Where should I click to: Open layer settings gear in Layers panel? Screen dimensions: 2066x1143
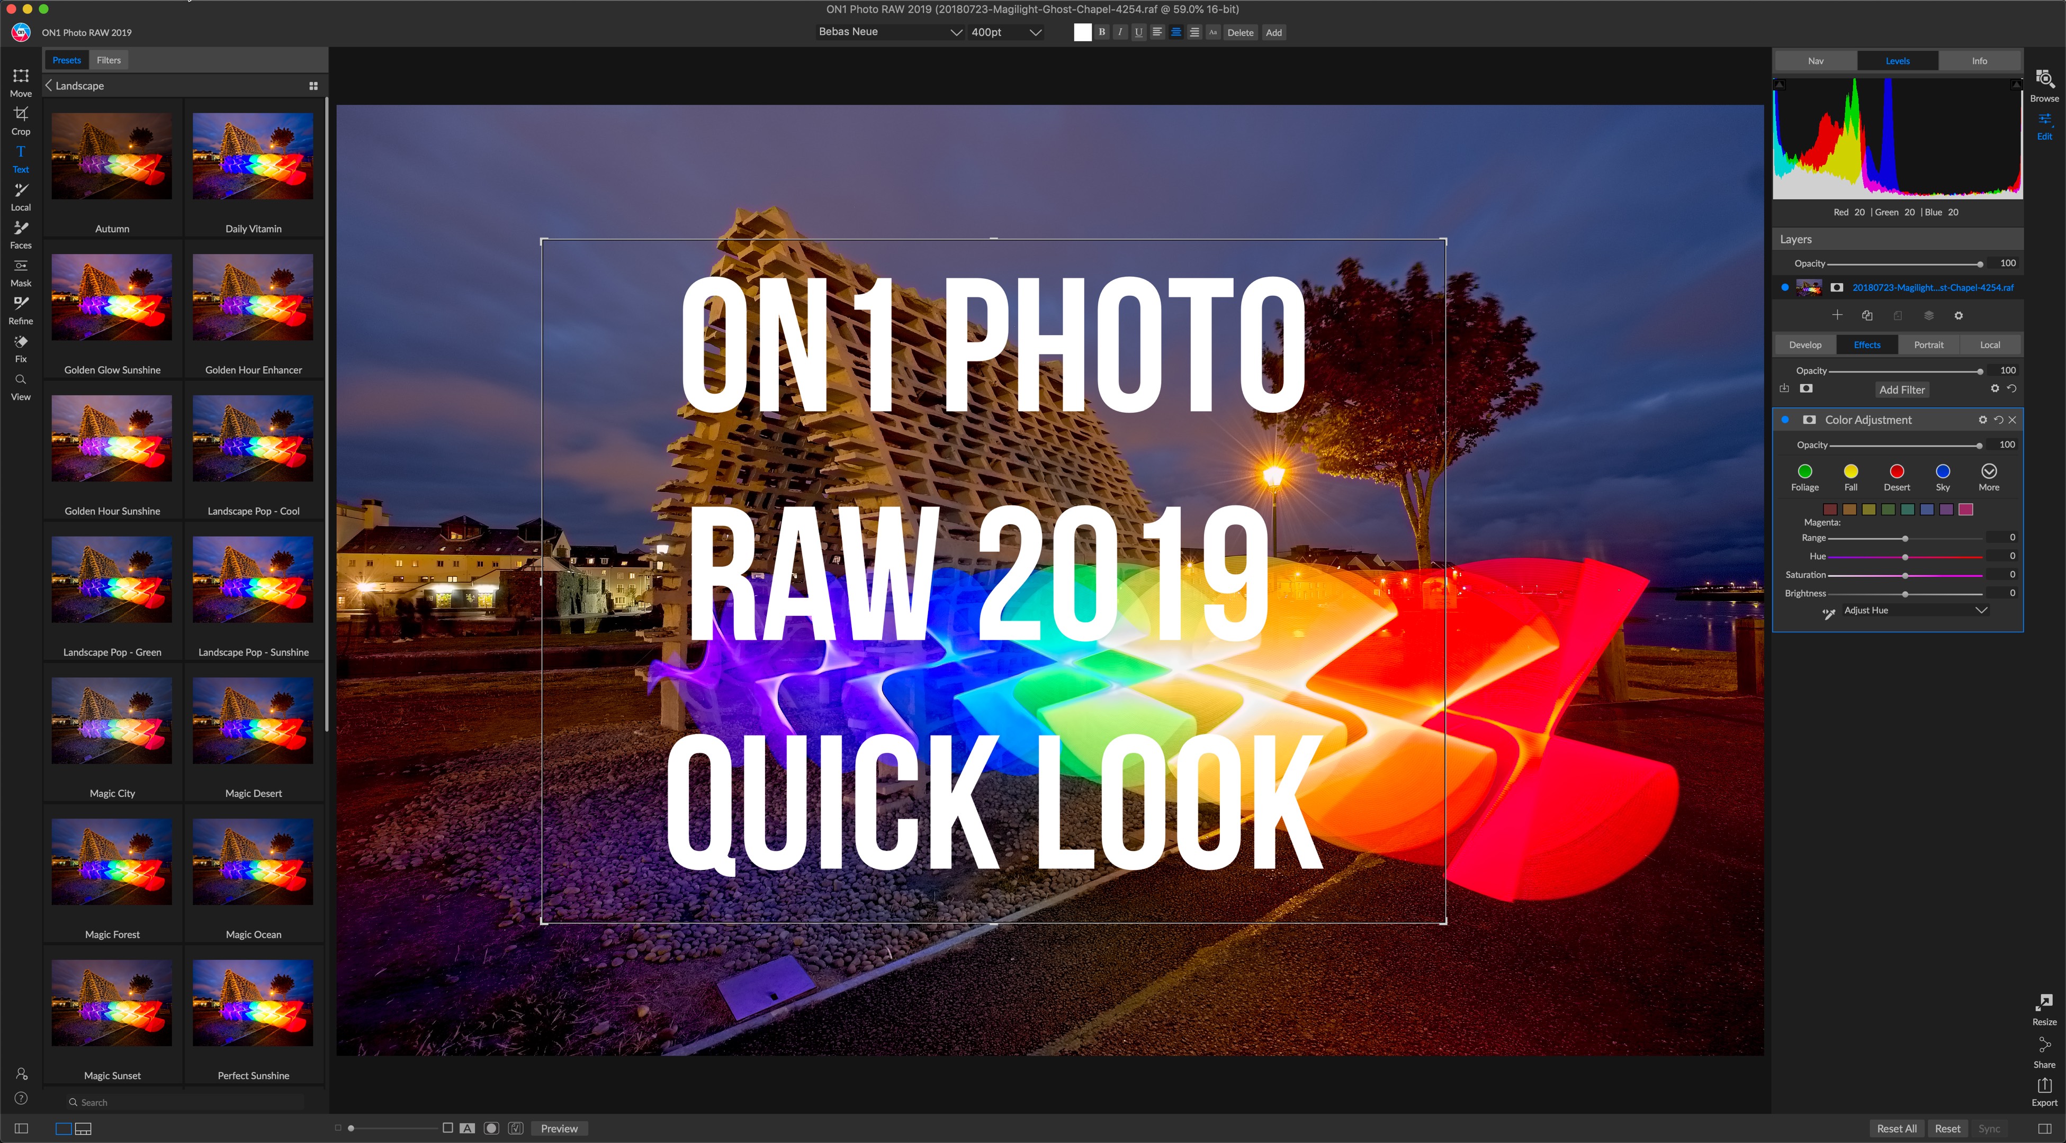[x=1959, y=316]
